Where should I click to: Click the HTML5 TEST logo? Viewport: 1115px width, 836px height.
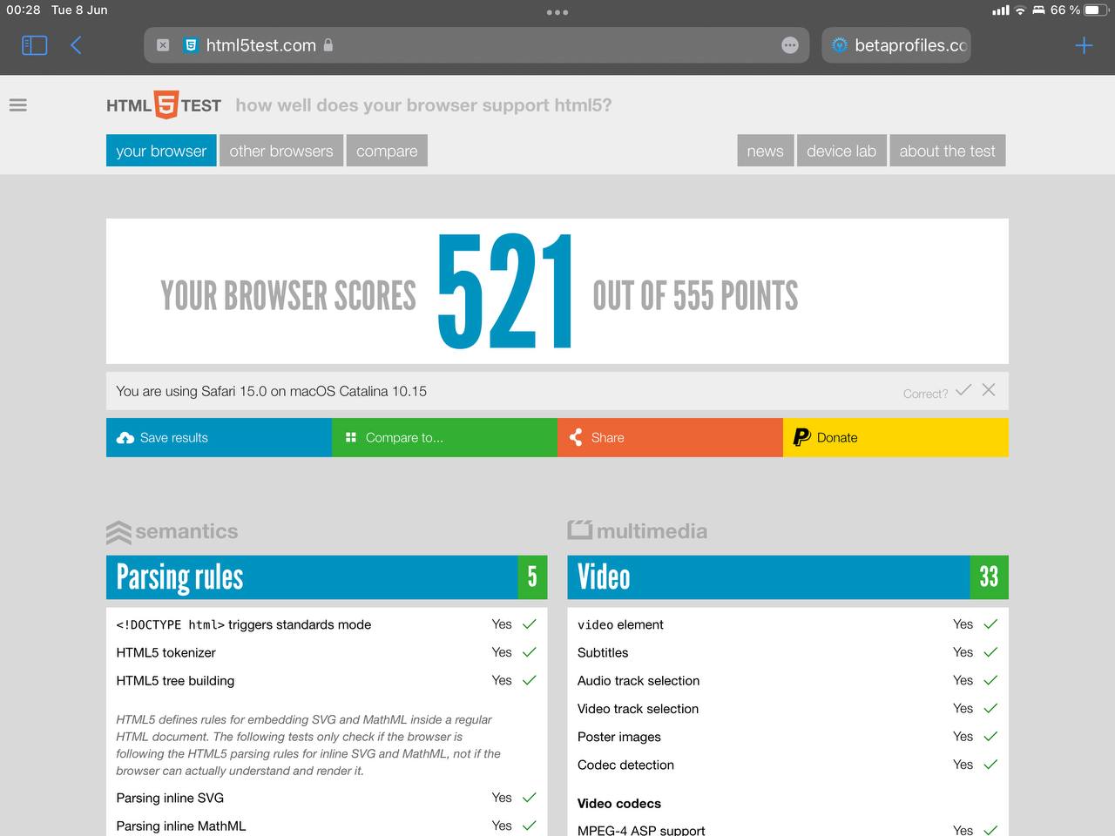(x=164, y=105)
